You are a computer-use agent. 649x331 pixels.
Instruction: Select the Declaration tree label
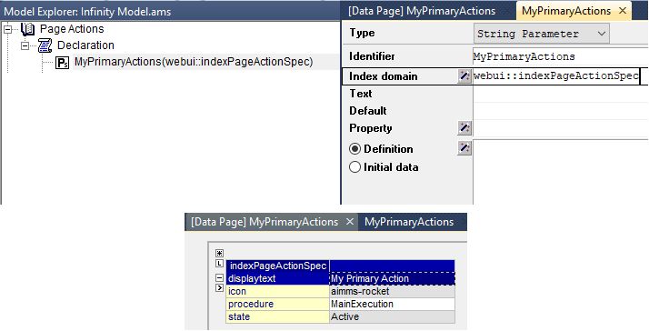coord(85,45)
